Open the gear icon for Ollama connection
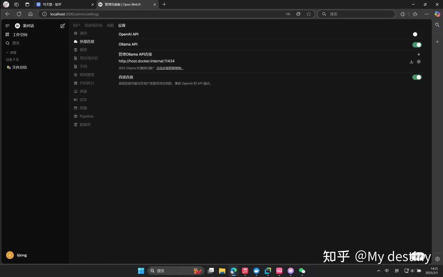Viewport: 443px width, 277px height. click(x=419, y=62)
